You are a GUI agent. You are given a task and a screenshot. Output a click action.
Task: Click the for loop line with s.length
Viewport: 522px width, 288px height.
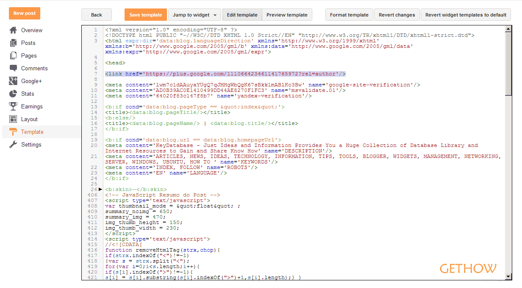tap(153, 266)
